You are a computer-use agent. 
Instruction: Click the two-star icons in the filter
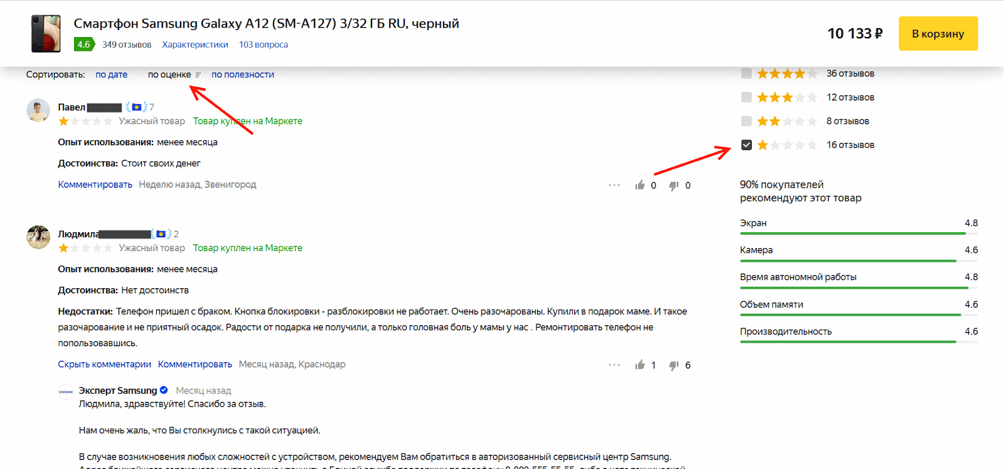pyautogui.click(x=787, y=121)
